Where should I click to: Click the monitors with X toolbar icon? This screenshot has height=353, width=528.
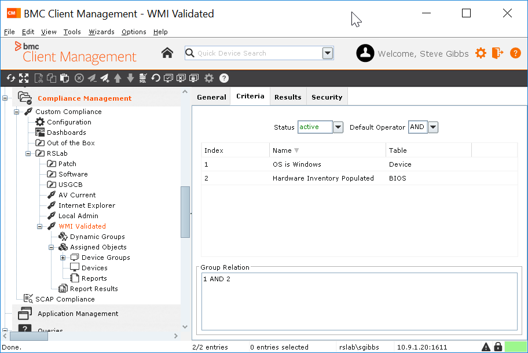(181, 78)
